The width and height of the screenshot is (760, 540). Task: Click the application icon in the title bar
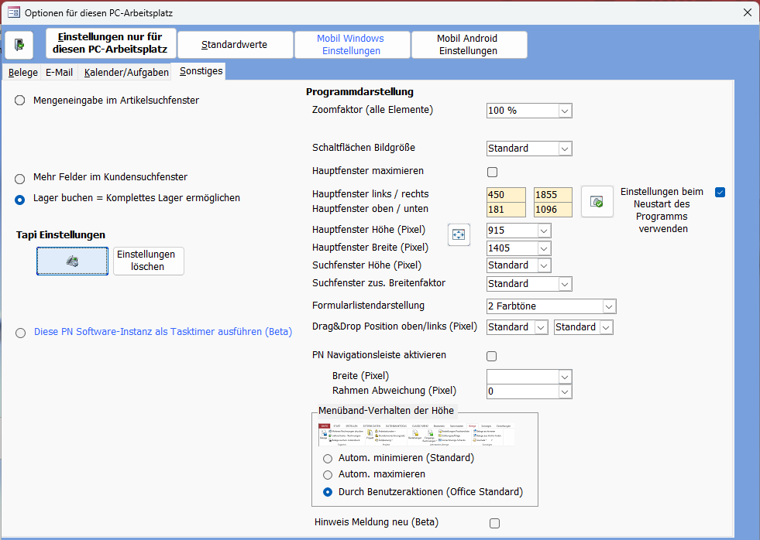(13, 12)
